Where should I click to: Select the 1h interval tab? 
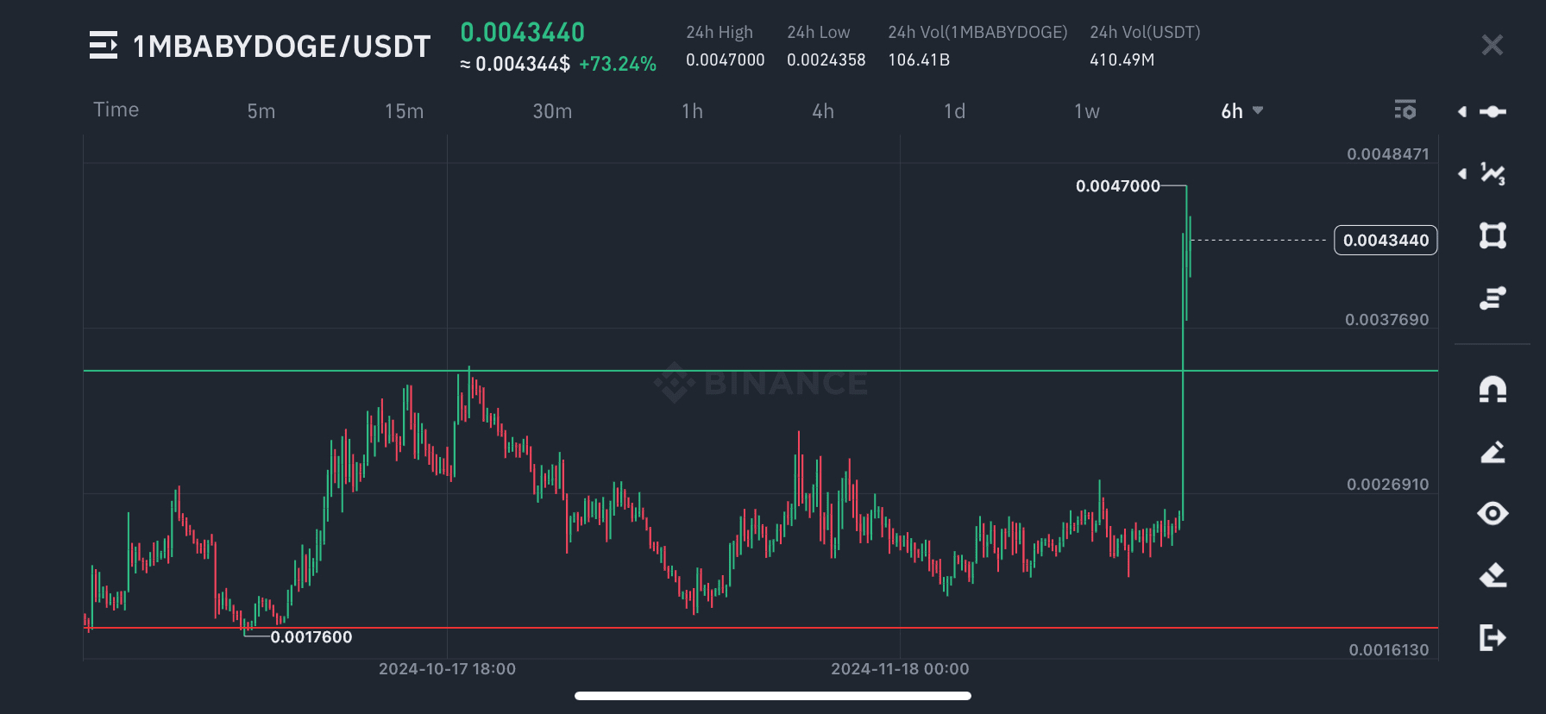tap(693, 111)
